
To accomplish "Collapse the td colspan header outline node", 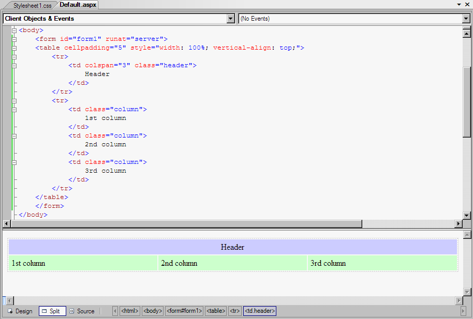I will point(14,66).
